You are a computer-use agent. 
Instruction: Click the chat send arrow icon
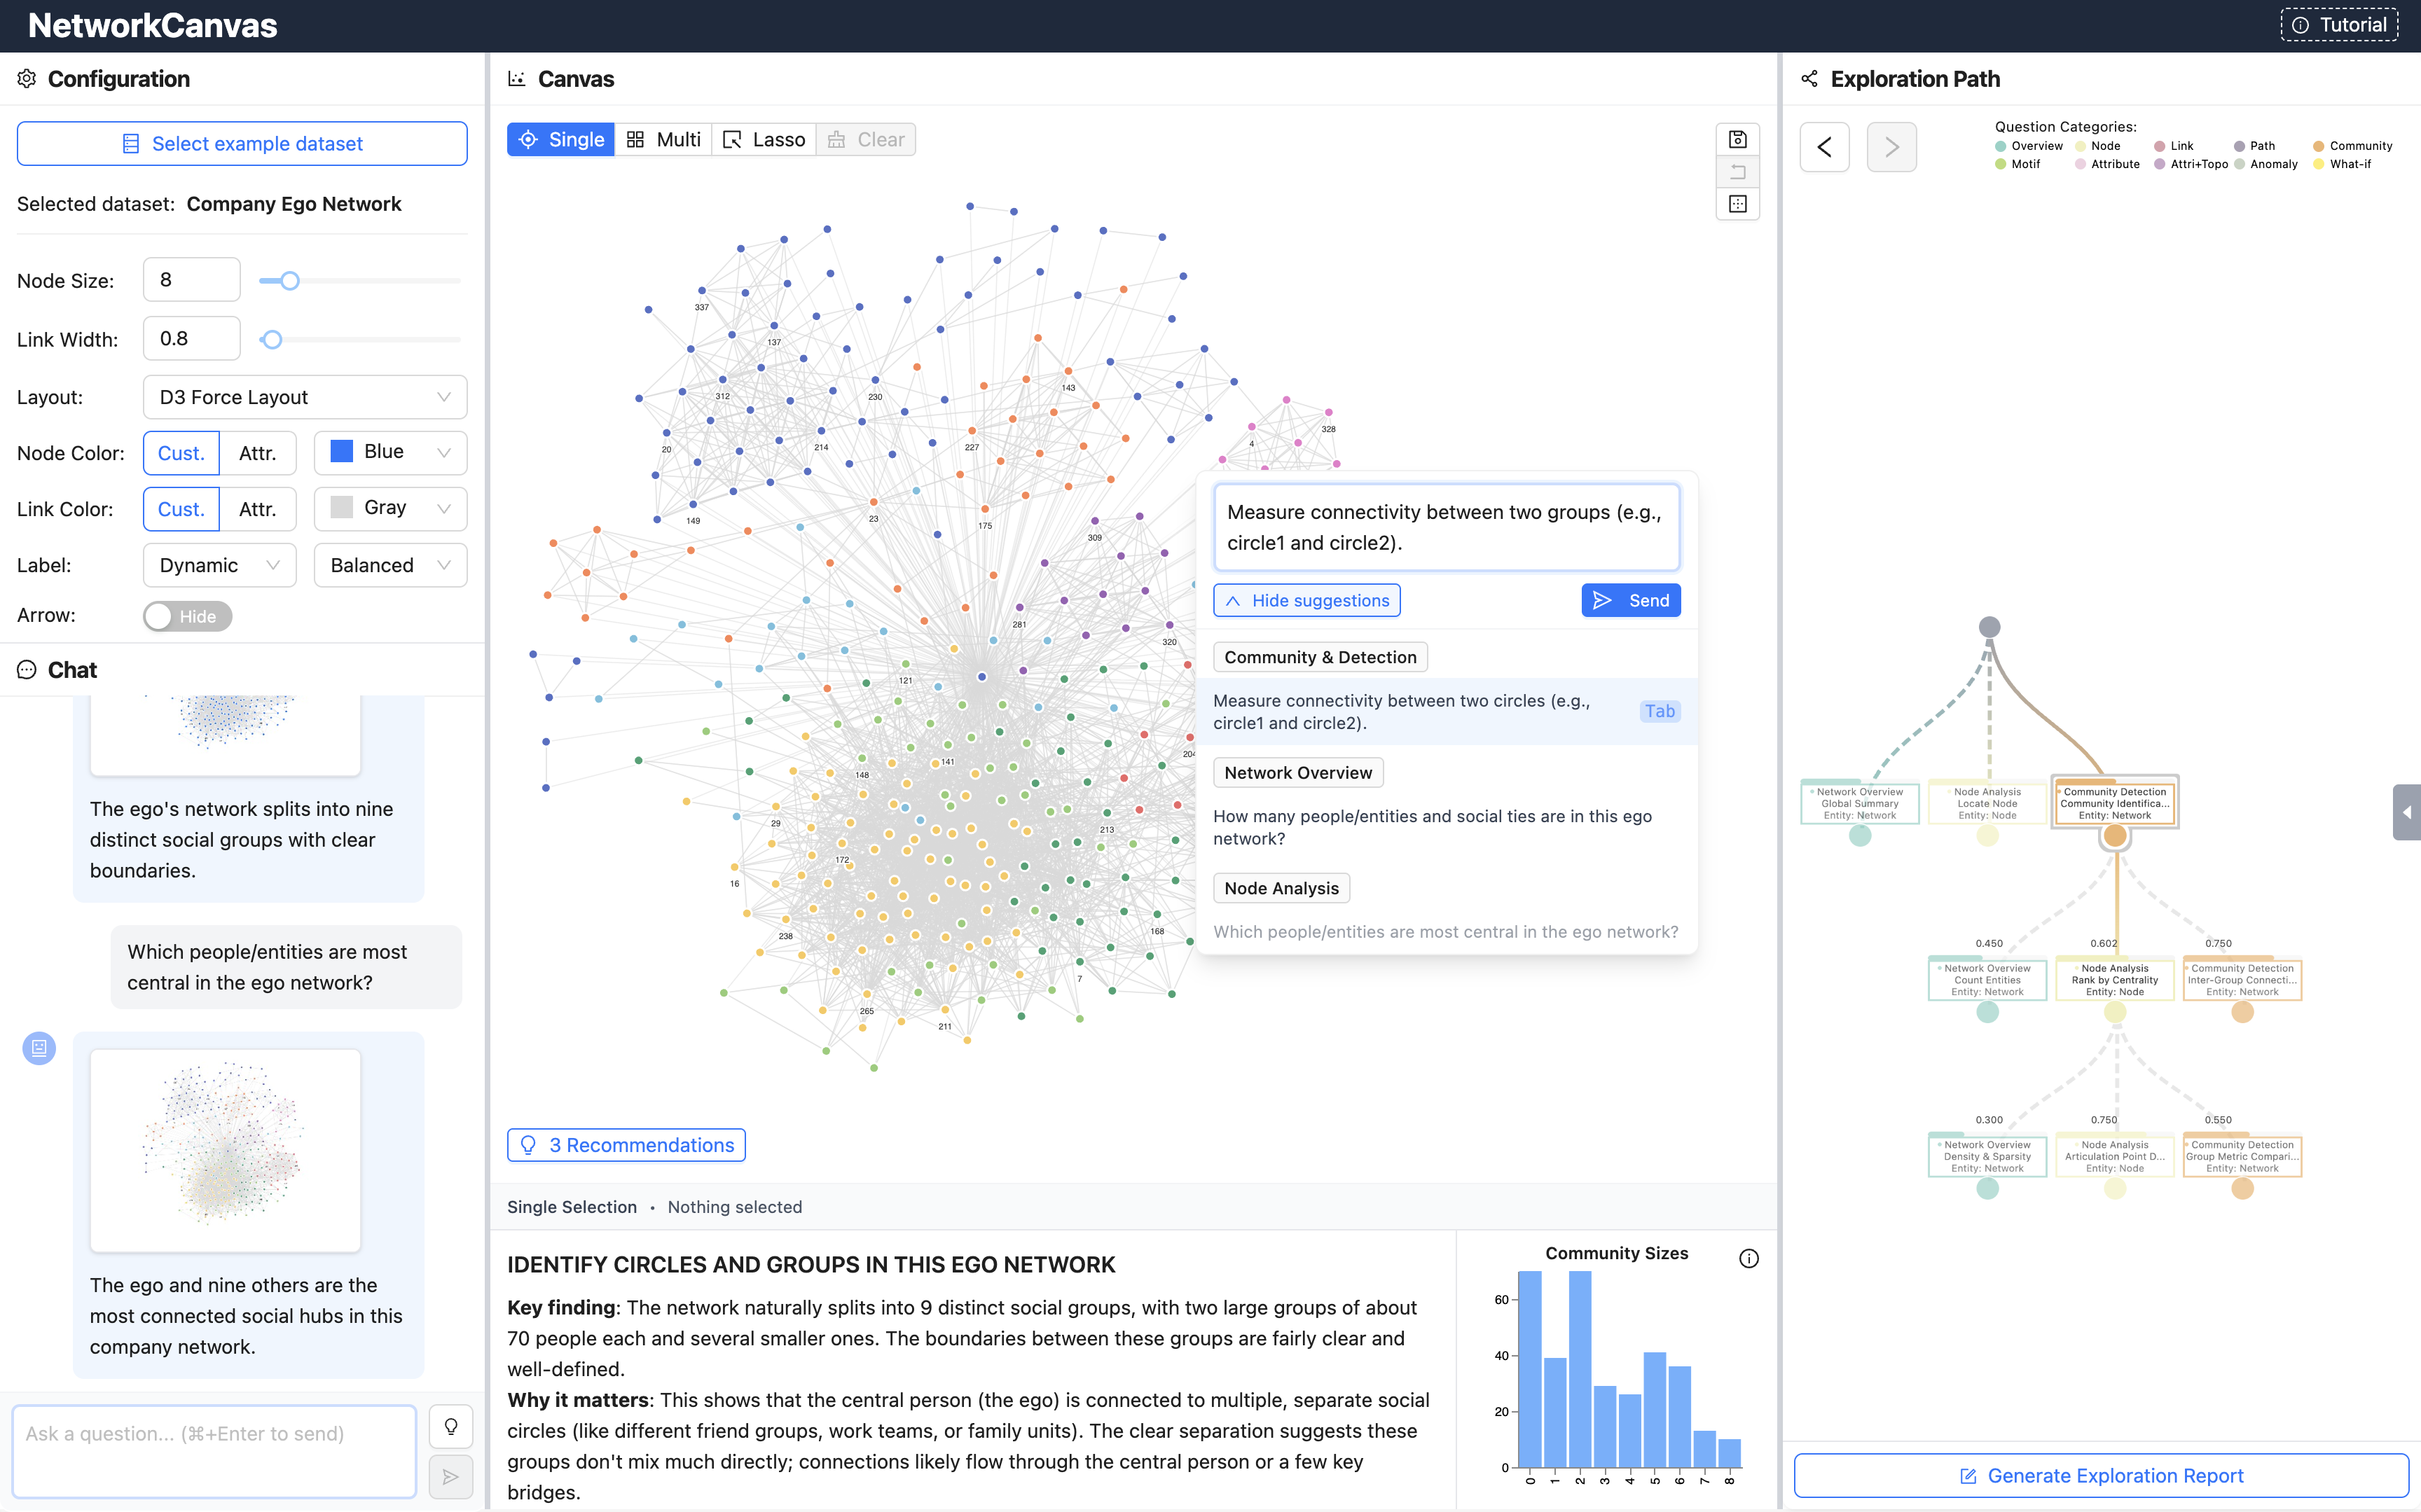click(x=451, y=1477)
